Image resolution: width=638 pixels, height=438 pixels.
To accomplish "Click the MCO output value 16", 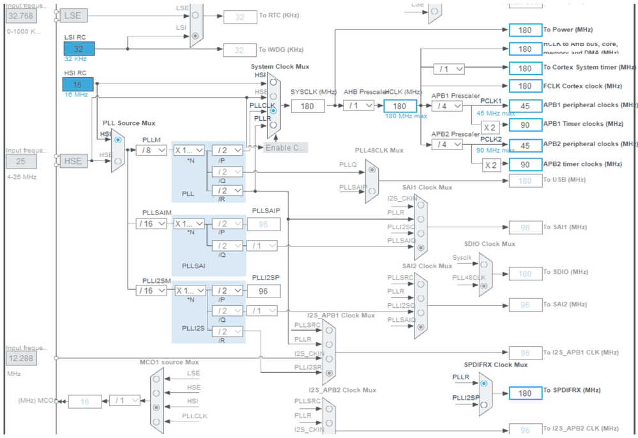I will click(x=85, y=402).
